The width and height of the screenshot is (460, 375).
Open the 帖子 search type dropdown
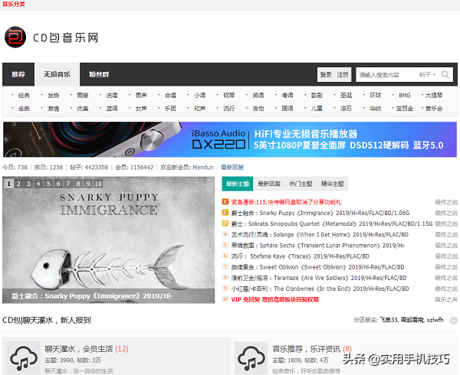pyautogui.click(x=425, y=75)
